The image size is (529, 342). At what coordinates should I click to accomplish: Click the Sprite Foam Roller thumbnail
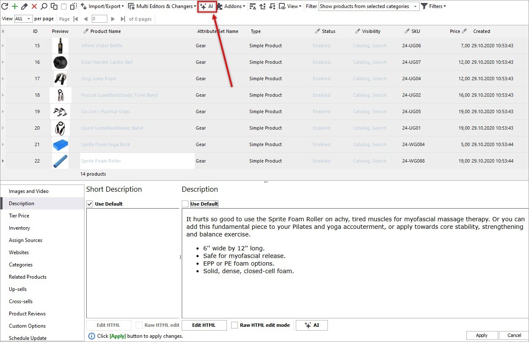60,160
